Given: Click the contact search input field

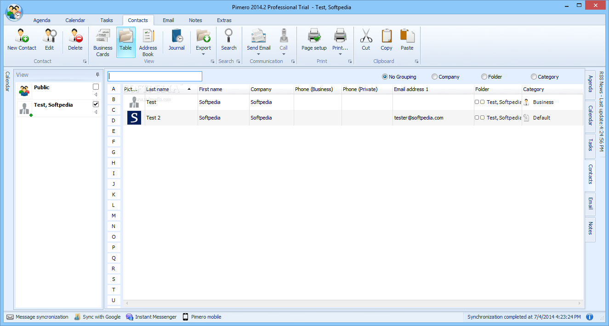Looking at the screenshot, I should click(155, 76).
